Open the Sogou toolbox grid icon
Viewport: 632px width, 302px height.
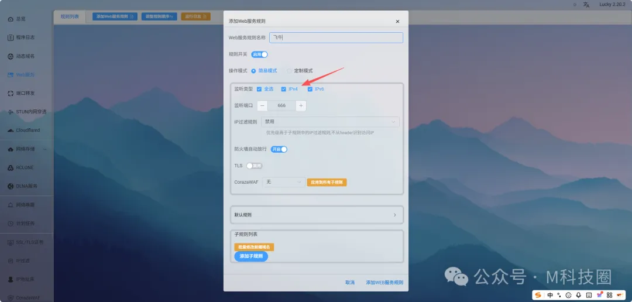click(x=609, y=295)
